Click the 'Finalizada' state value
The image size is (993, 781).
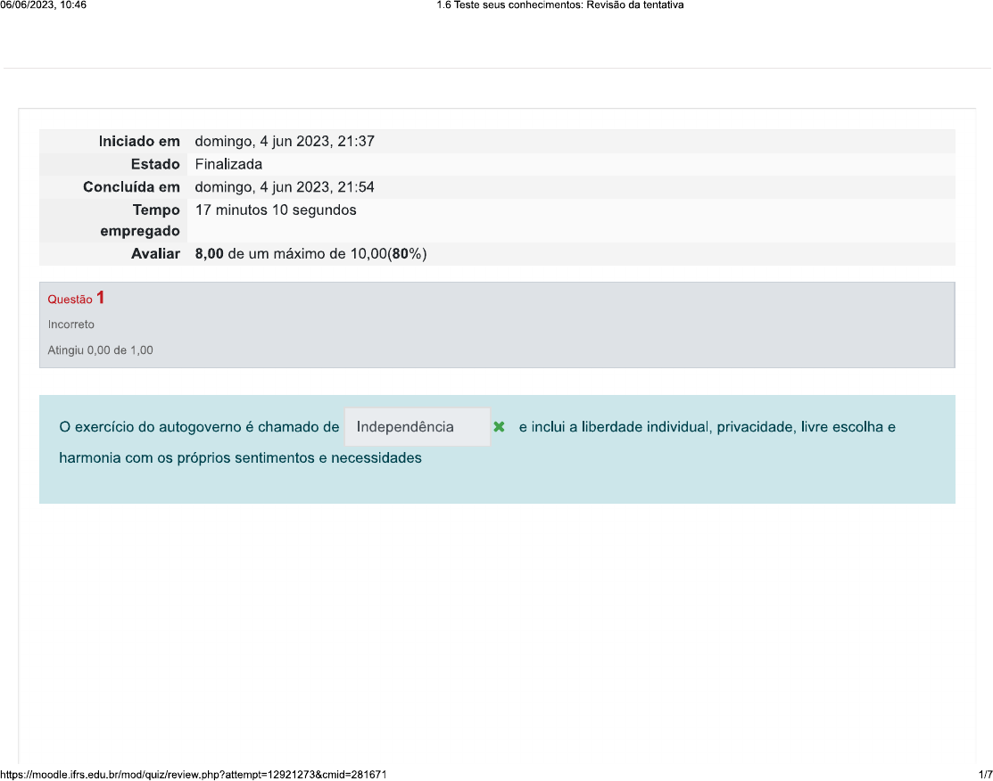pyautogui.click(x=228, y=164)
